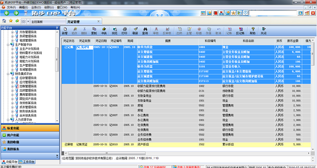Screen dimensions: 317x168
Task: Open 帮助 (Help) from the voucher toolbar
Action: pyautogui.click(x=253, y=31)
